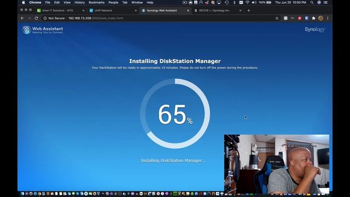Open the File menu
Viewport: 350px width, 197px height.
pos(48,2)
